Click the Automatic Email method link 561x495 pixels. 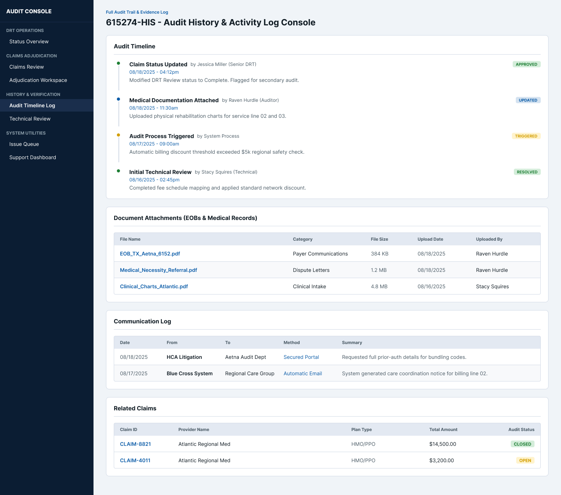tap(303, 373)
